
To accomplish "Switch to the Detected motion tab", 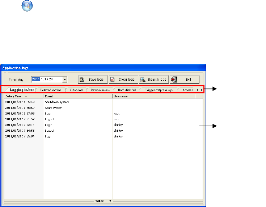I will click(51, 90).
